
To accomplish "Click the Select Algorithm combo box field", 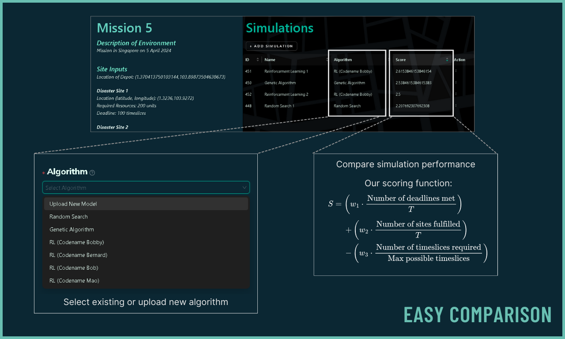I will tap(141, 188).
